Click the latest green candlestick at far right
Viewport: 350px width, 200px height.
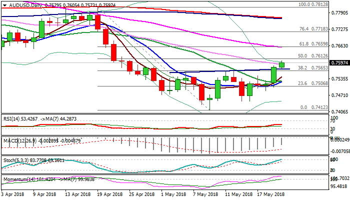point(282,64)
